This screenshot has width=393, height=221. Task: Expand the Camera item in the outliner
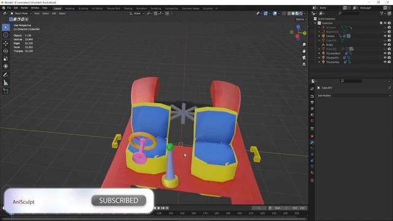coord(319,36)
